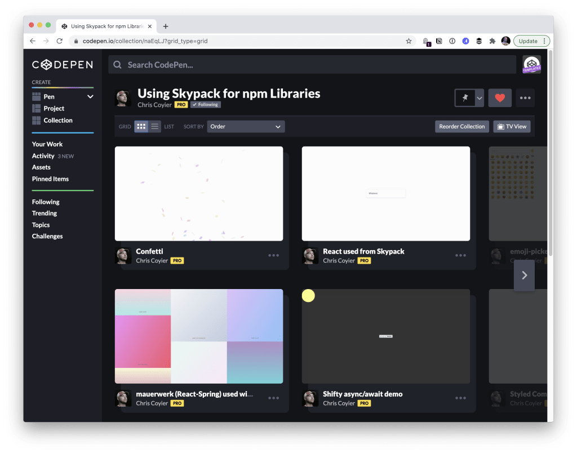Click the pin collection icon
The image size is (577, 453).
click(465, 98)
